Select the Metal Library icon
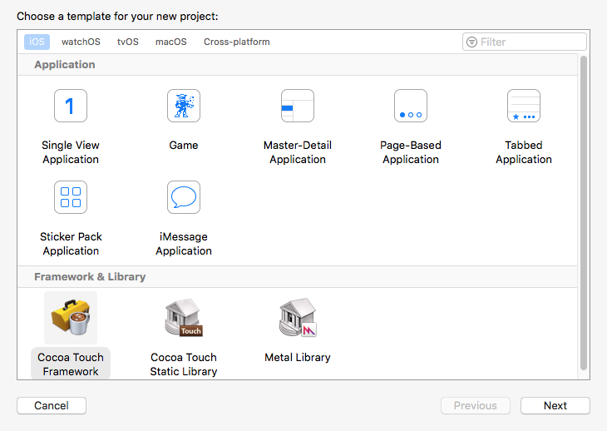The image size is (607, 431). click(x=298, y=317)
